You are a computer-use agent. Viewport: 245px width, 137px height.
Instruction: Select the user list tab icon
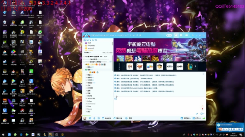click(x=85, y=40)
